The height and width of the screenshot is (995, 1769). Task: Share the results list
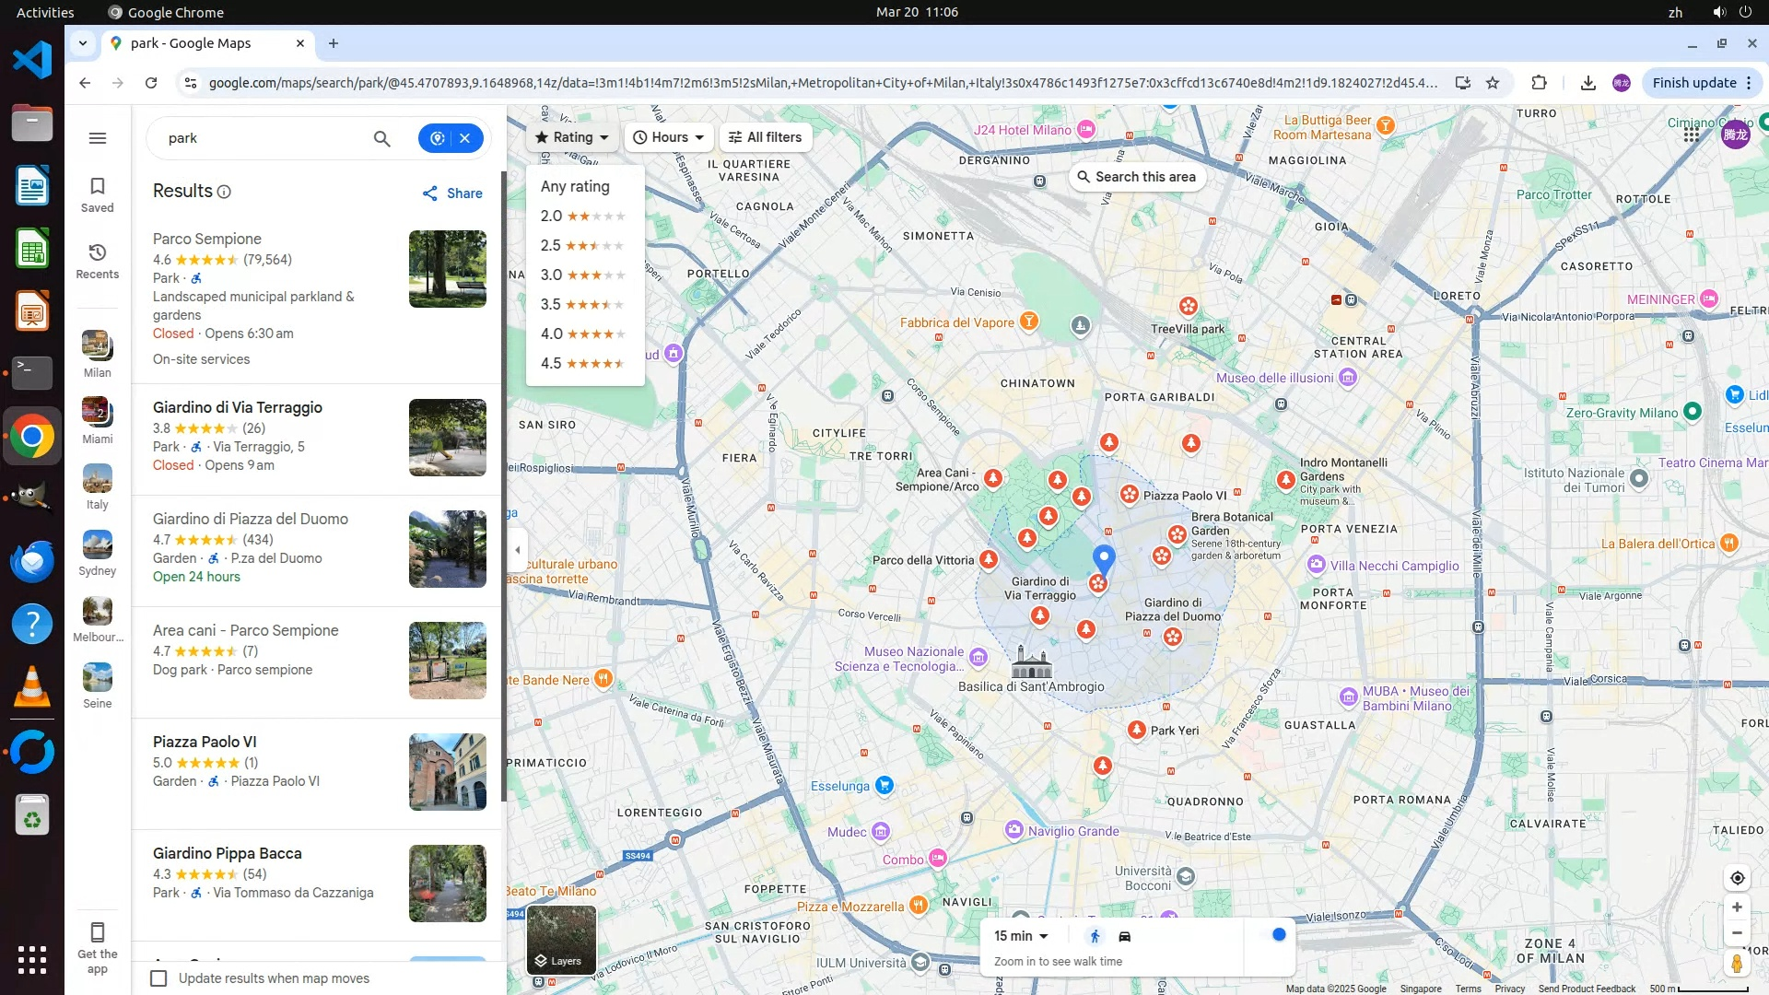pyautogui.click(x=452, y=193)
